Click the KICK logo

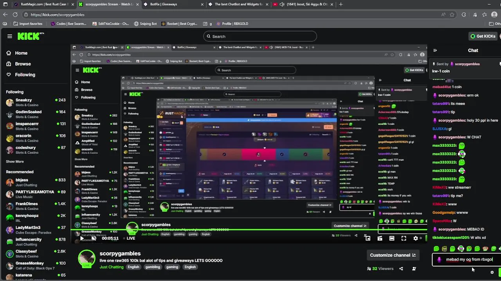pyautogui.click(x=31, y=36)
